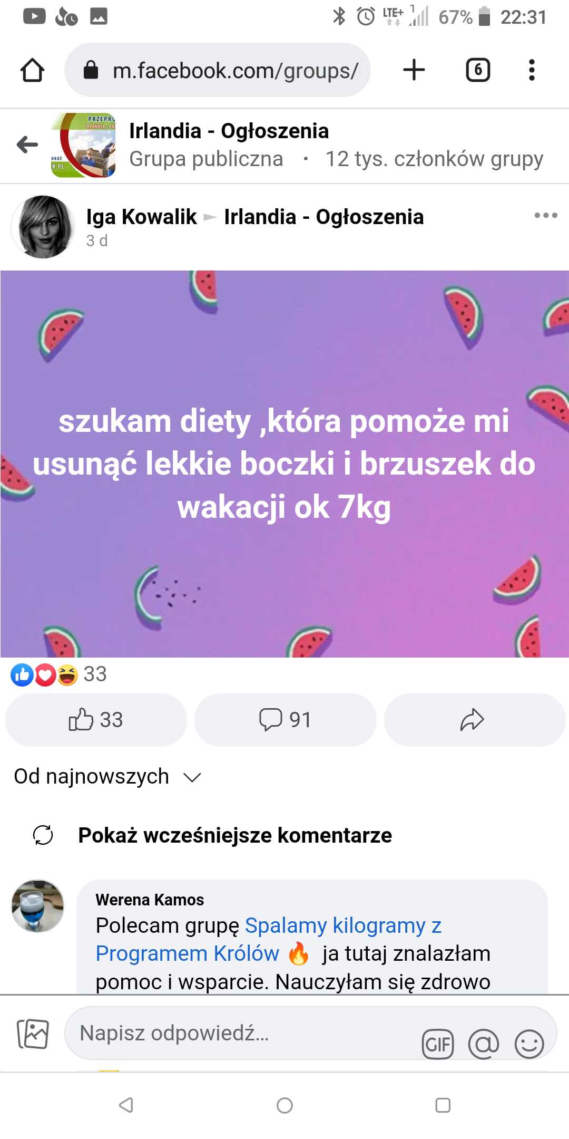Focus the Napisz odpowiedź reply field
The width and height of the screenshot is (569, 1139).
coord(242,1033)
